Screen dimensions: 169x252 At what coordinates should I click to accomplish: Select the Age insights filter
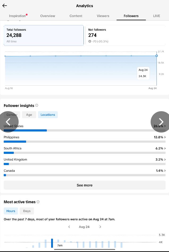point(29,115)
